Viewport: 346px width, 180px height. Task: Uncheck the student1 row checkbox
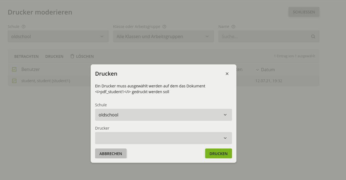[x=14, y=81]
